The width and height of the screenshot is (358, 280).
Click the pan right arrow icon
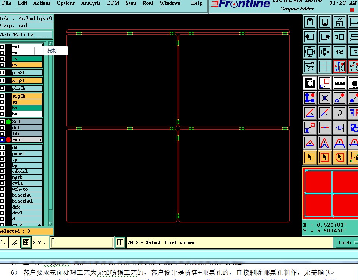coord(325,36)
